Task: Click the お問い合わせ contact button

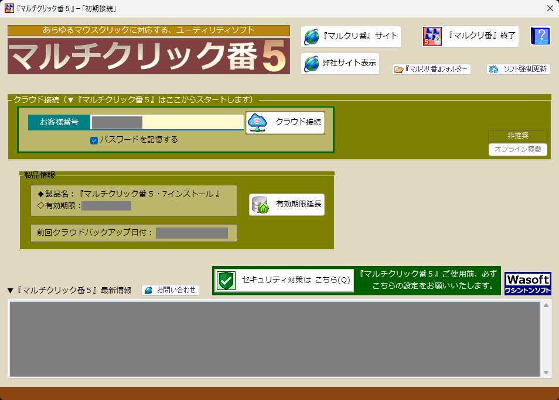Action: click(x=170, y=291)
